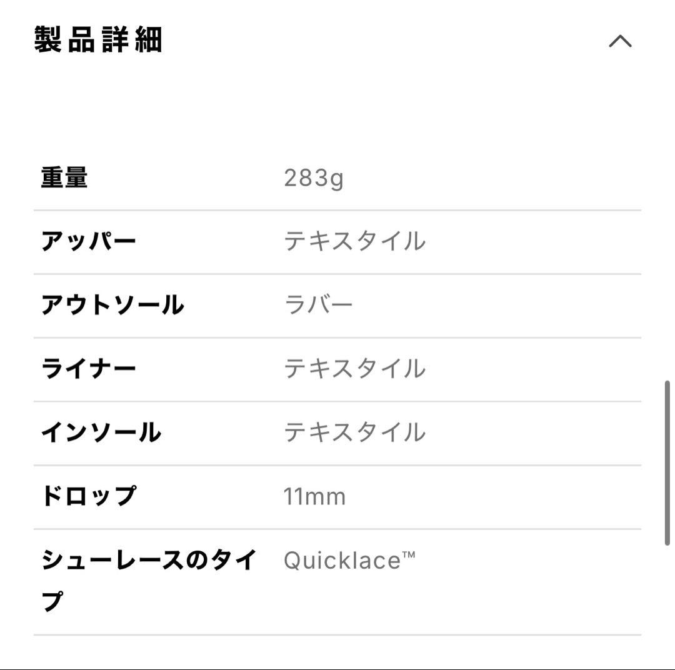This screenshot has width=675, height=670.
Task: Click the アウトソール row label
Action: pyautogui.click(x=112, y=304)
